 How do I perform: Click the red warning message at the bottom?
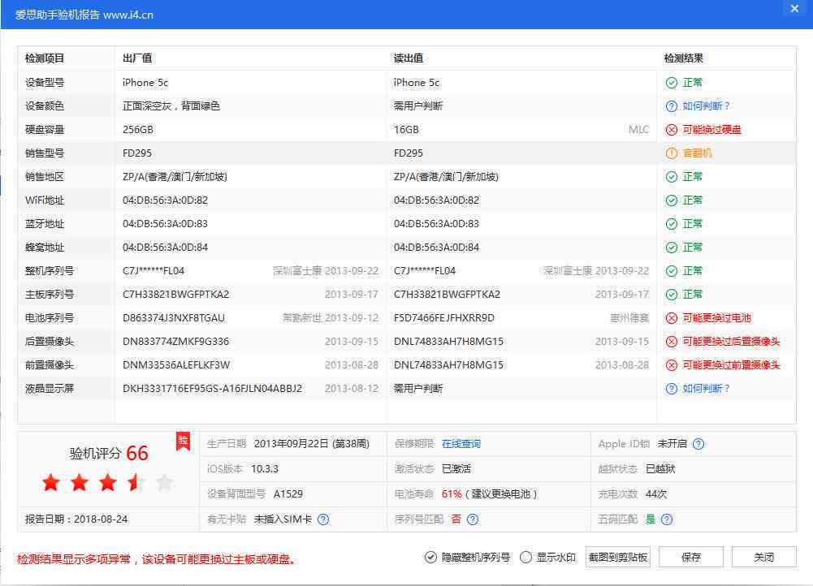point(157,559)
